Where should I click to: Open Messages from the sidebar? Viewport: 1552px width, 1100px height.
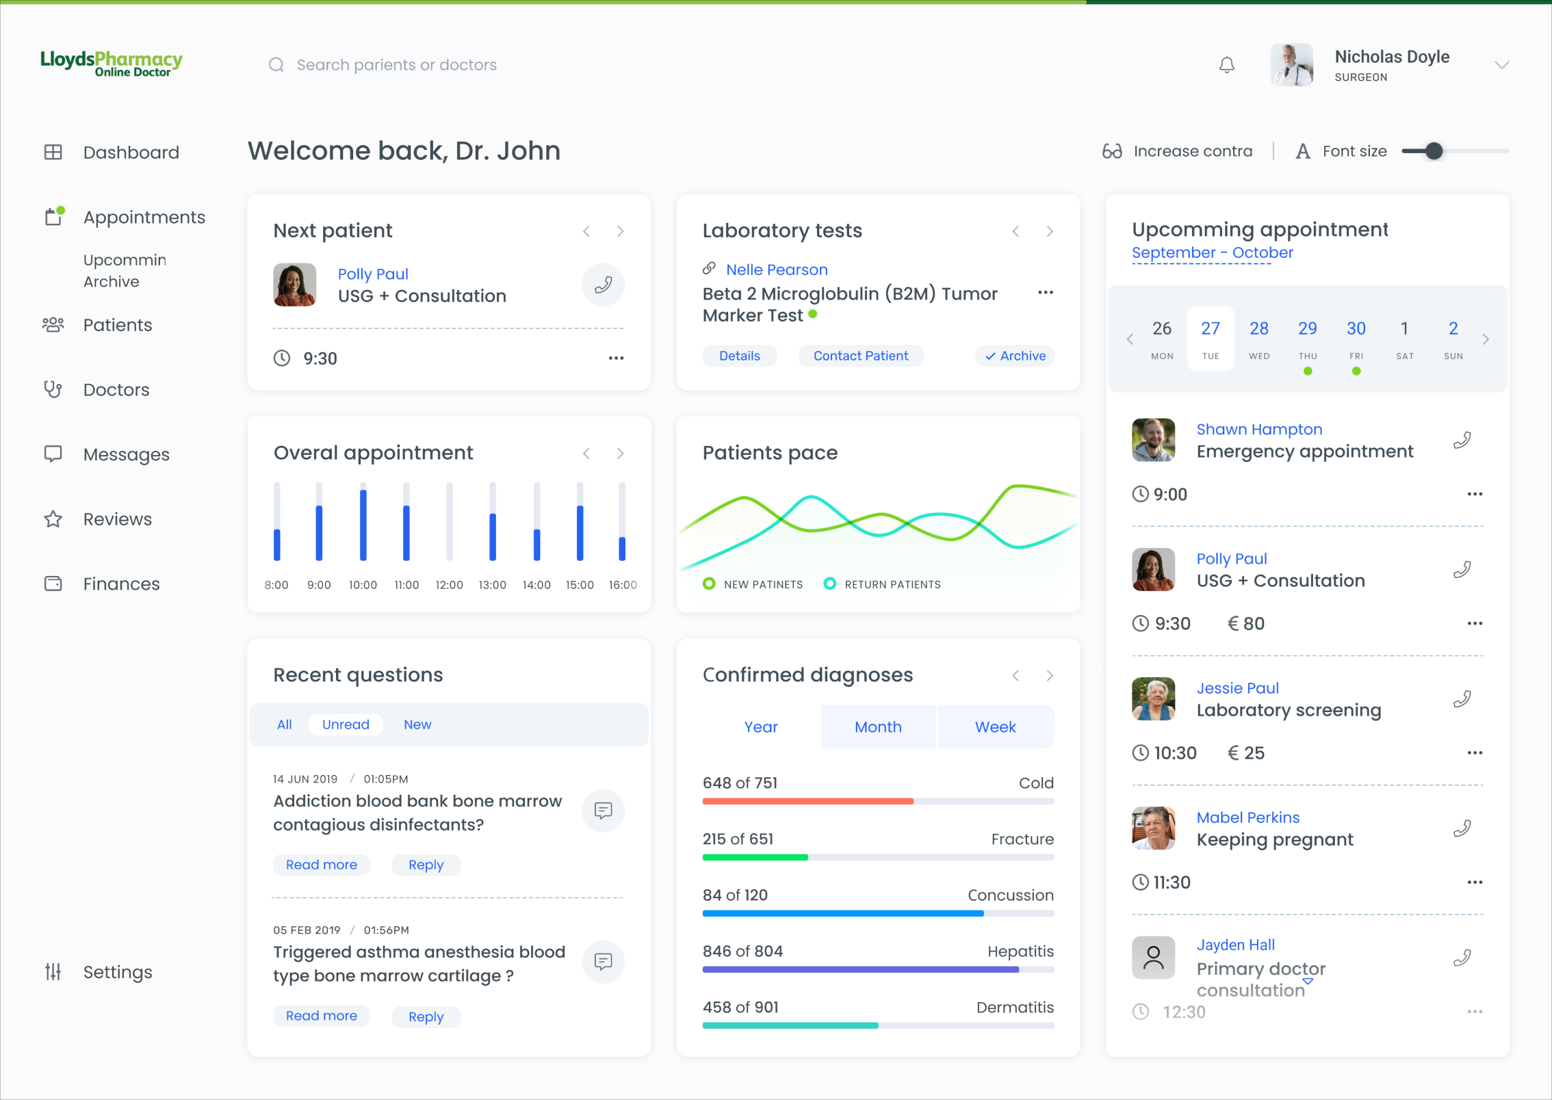[126, 454]
